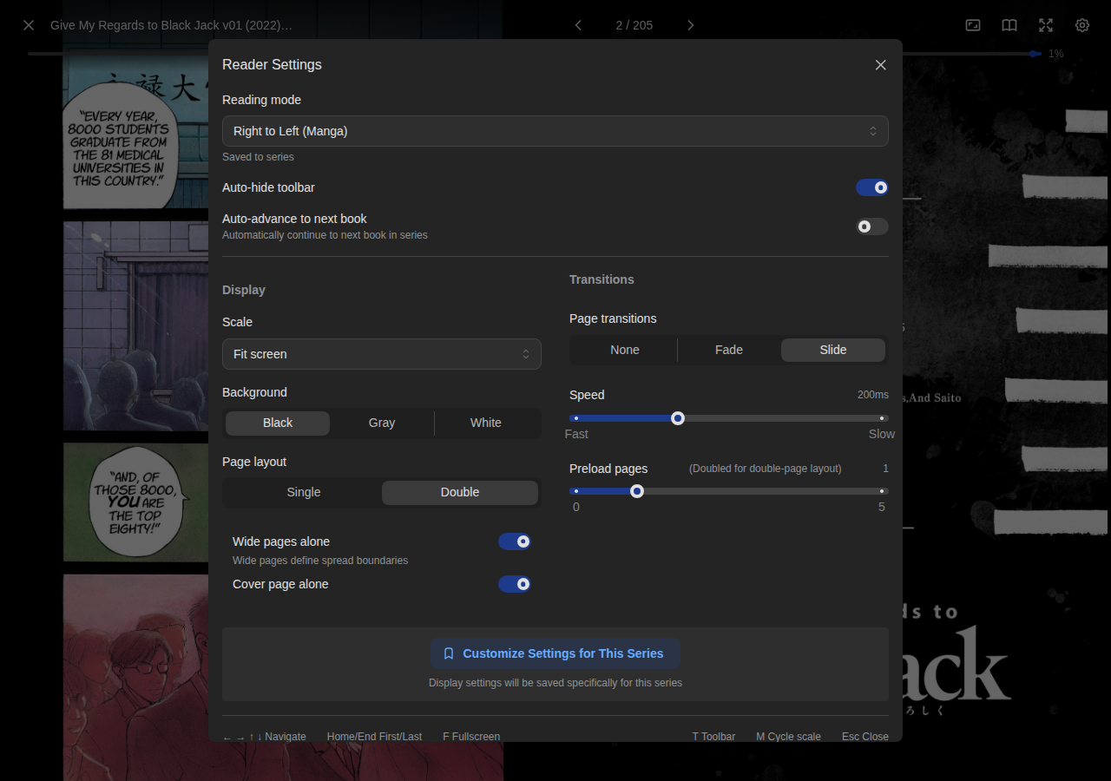Turn off the Wide pages alone toggle
Viewport: 1111px width, 781px height.
(x=515, y=541)
